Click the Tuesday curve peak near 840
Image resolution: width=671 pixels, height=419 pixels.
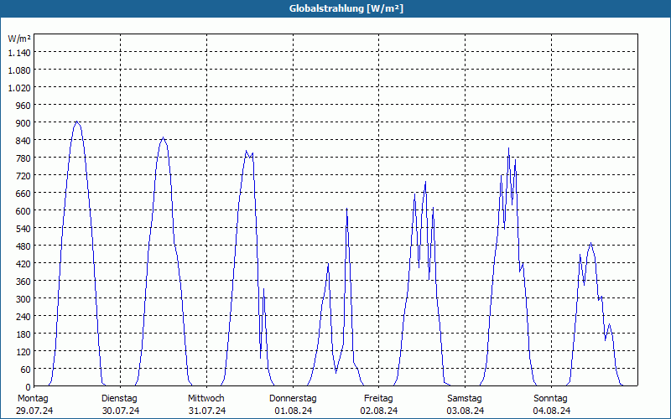click(x=163, y=138)
